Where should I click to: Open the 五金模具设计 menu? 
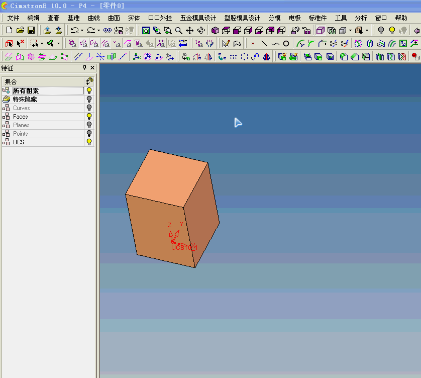(x=198, y=18)
